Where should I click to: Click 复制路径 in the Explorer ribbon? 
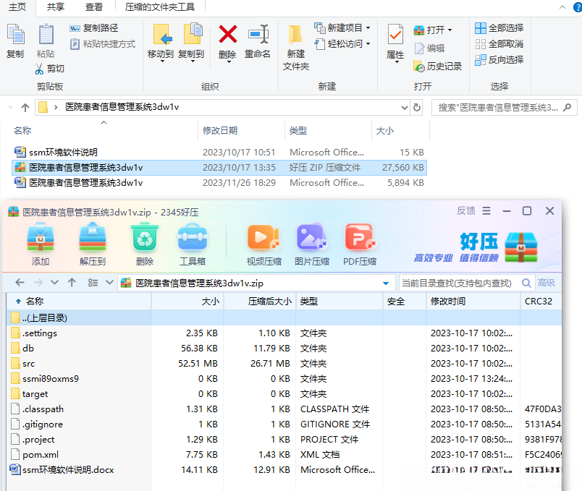click(94, 28)
